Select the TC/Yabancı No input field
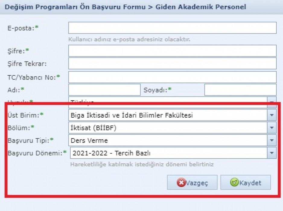The height and width of the screenshot is (211, 283). [172, 77]
